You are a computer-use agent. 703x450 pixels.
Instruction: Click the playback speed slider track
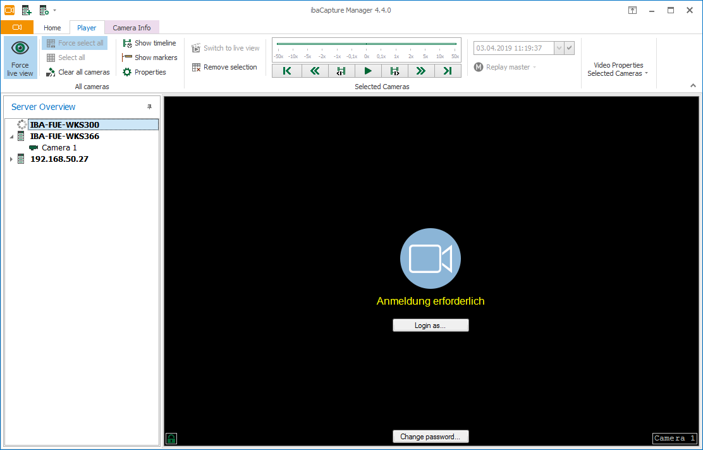tap(367, 44)
